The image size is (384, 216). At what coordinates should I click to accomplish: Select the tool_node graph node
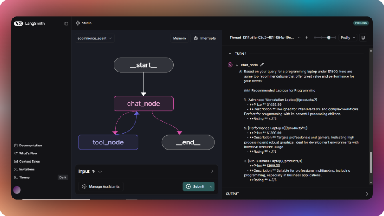108,142
